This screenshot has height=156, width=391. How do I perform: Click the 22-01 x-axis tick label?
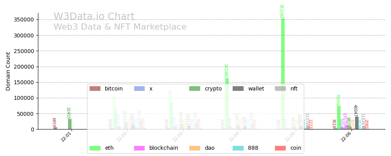66,137
